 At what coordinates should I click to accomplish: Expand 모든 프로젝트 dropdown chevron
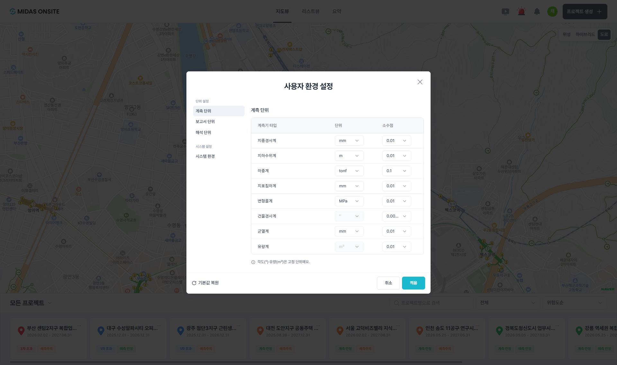(x=50, y=303)
